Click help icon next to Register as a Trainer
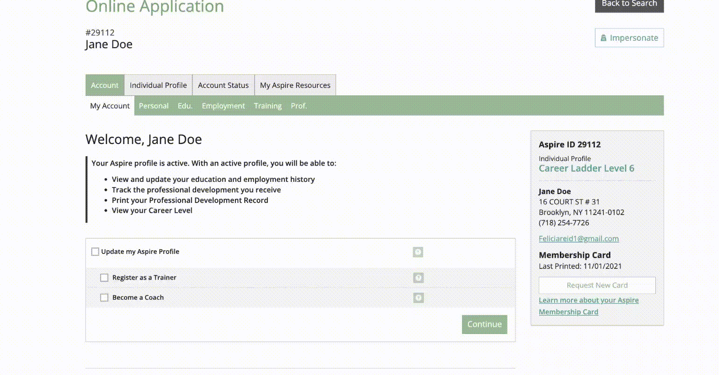 coord(418,278)
